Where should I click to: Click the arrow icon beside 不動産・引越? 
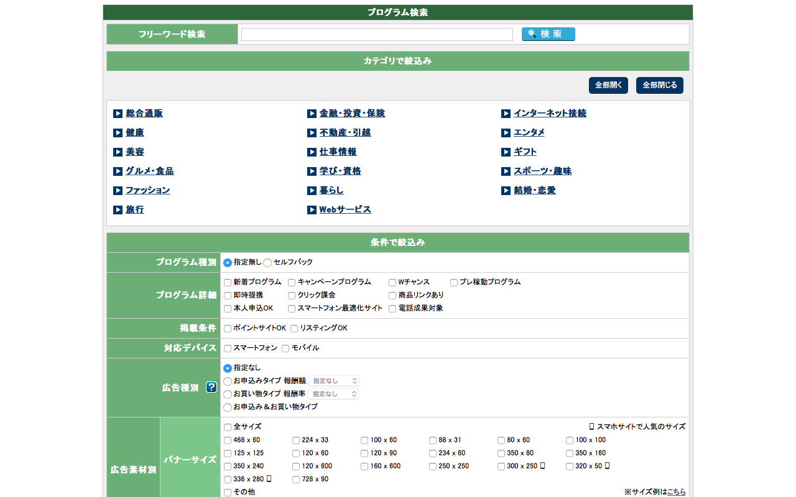click(312, 133)
